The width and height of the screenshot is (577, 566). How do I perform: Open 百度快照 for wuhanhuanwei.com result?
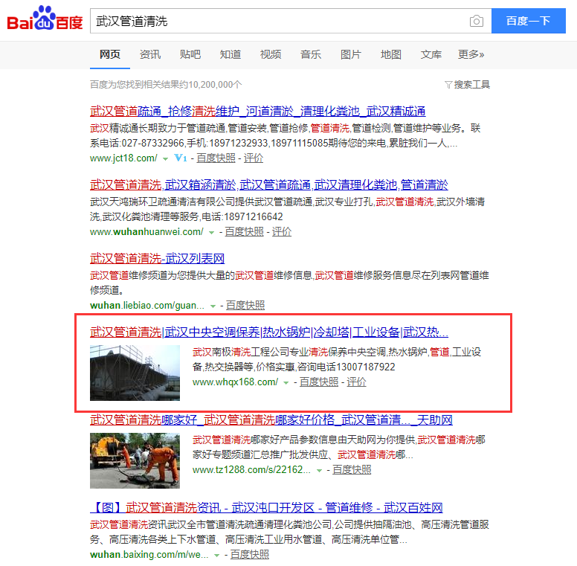[245, 232]
